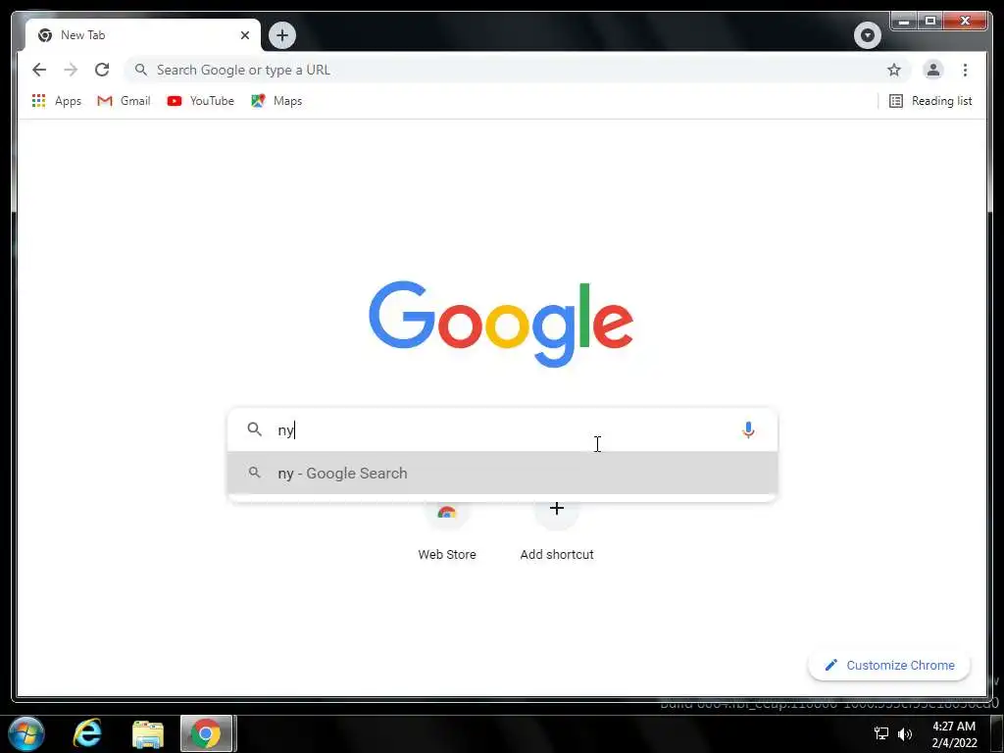
Task: Open the YouTube bookmark
Action: pyautogui.click(x=200, y=101)
